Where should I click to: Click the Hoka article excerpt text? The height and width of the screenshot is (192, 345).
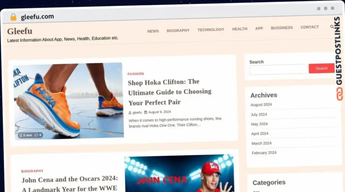(175, 122)
